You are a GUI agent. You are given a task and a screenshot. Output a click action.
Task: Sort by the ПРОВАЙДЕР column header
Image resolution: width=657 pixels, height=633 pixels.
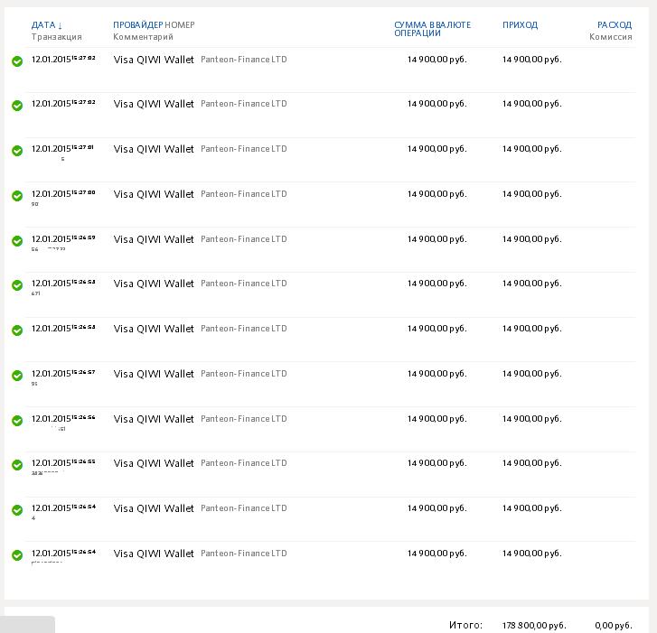138,25
